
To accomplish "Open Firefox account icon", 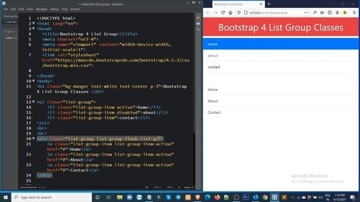I will (x=337, y=12).
